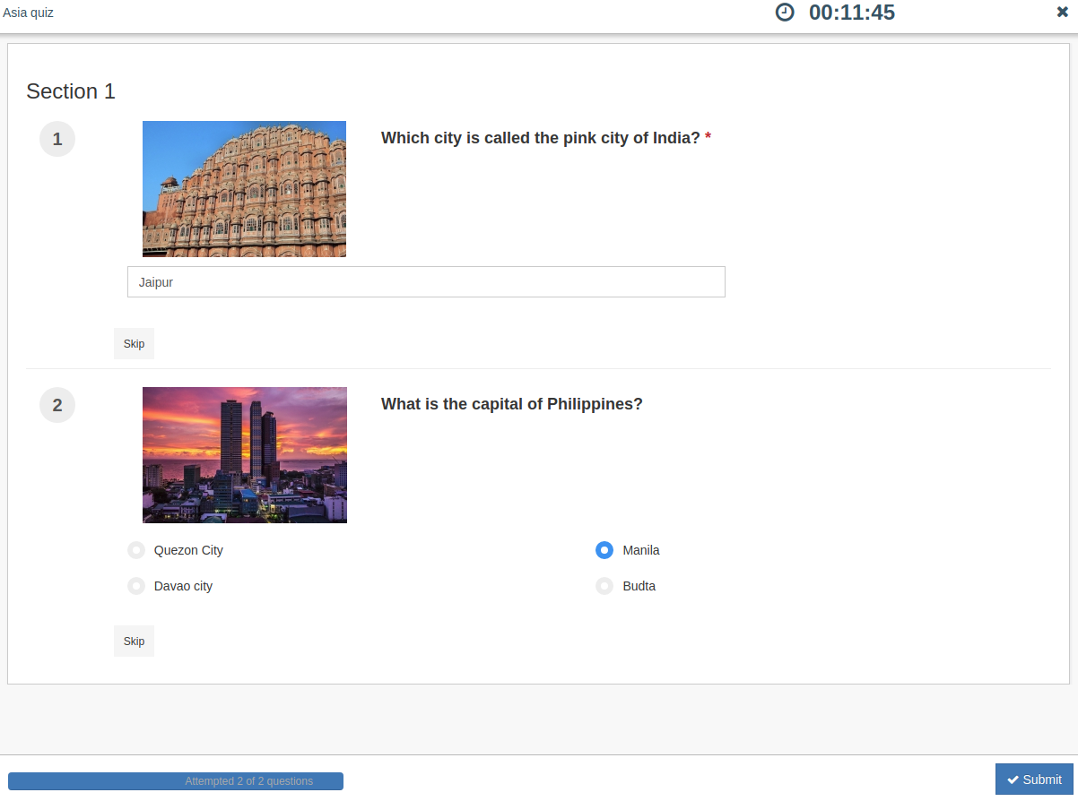This screenshot has height=801, width=1078.
Task: Click the Jaipur answer text field
Action: pyautogui.click(x=426, y=282)
